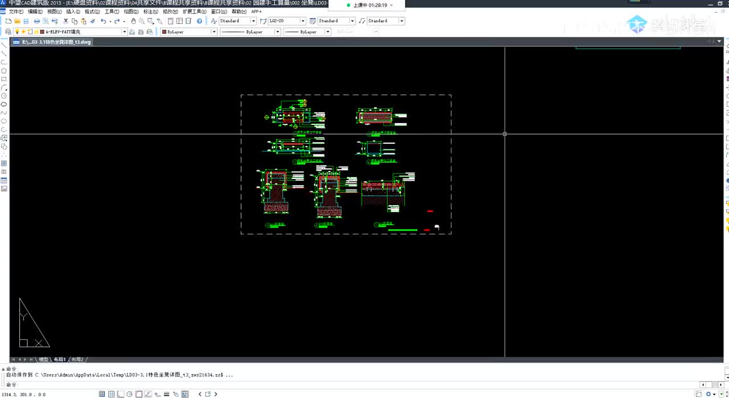
Task: Expand the Standard table style dropdown
Action: pos(353,21)
